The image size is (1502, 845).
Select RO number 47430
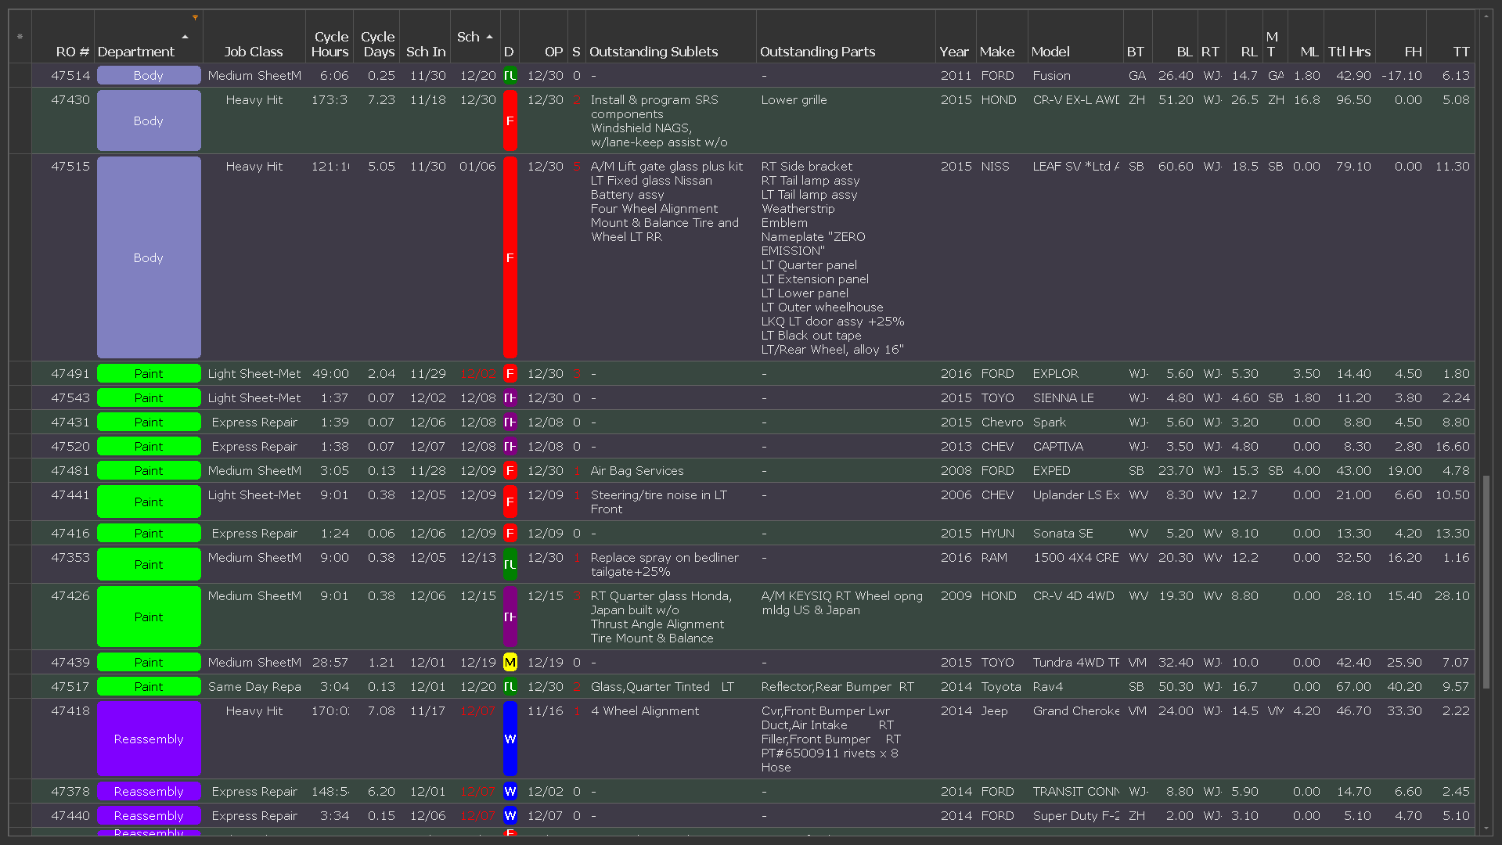[70, 100]
